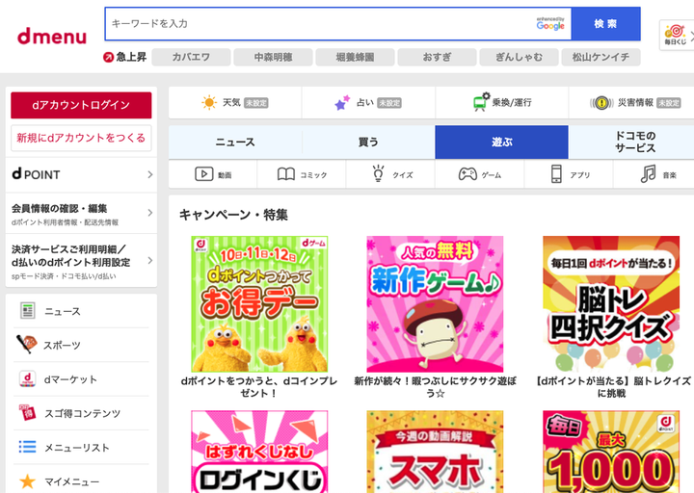
Task: Expand the d POINT chevron arrow
Action: [x=149, y=174]
